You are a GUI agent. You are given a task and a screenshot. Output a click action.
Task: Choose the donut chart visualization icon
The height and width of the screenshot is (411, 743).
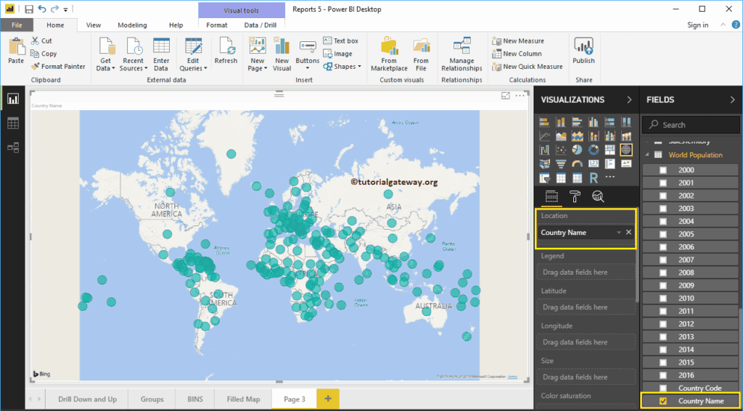tap(594, 149)
